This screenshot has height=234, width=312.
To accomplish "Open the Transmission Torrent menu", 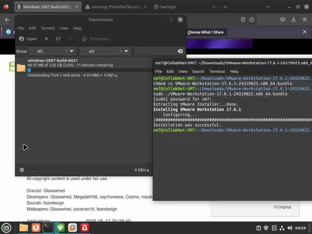I will point(48,28).
